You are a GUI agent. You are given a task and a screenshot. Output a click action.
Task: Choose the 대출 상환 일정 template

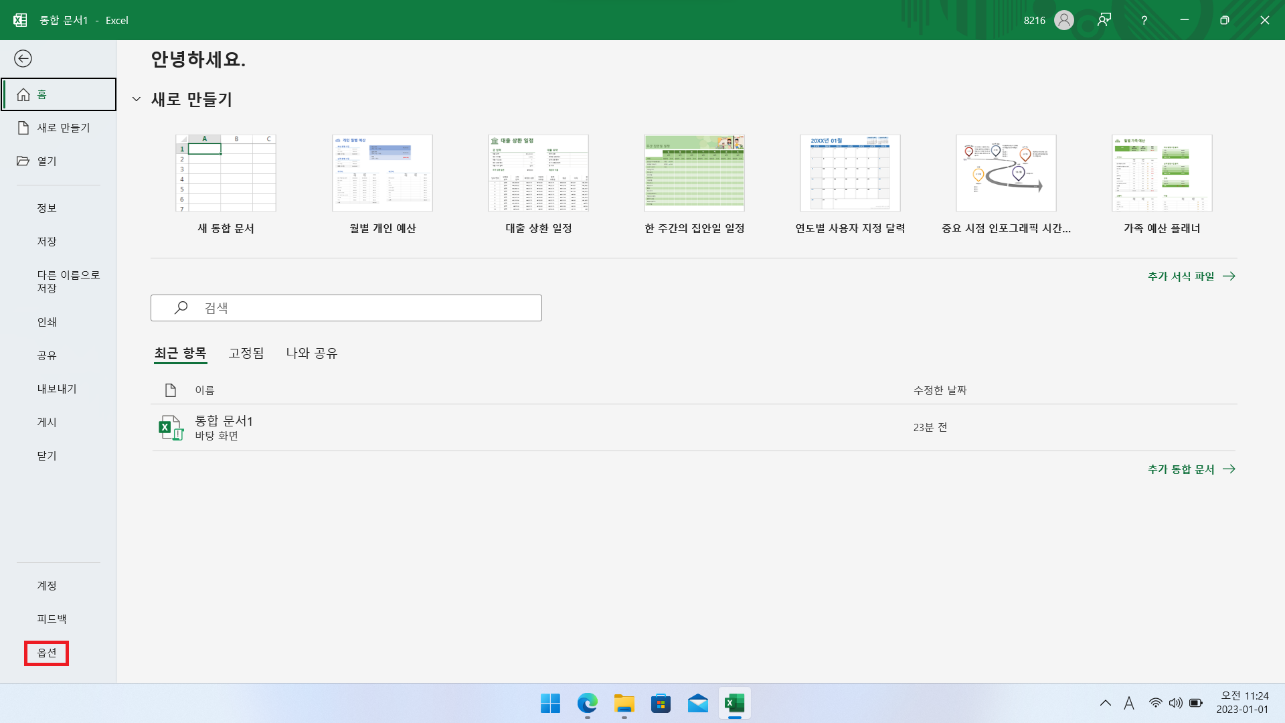[x=538, y=173]
